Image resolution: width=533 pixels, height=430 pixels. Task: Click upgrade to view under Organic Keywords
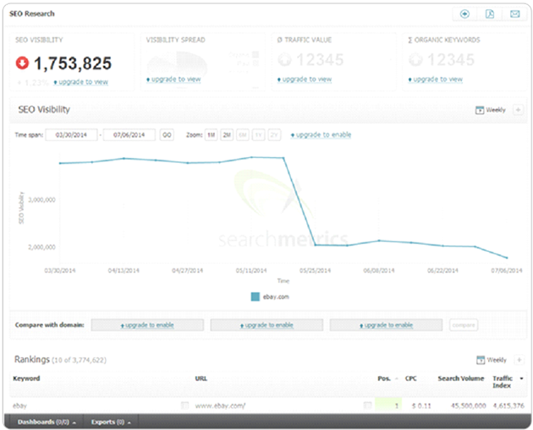pyautogui.click(x=436, y=79)
